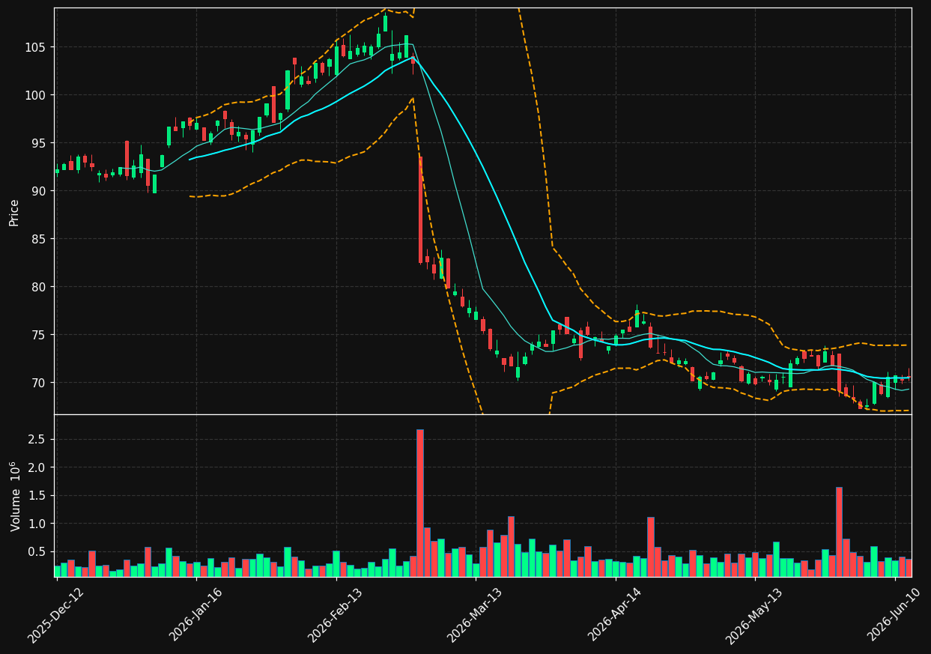Click the 2026-May-13 date label
The image size is (931, 654).
coord(754,615)
